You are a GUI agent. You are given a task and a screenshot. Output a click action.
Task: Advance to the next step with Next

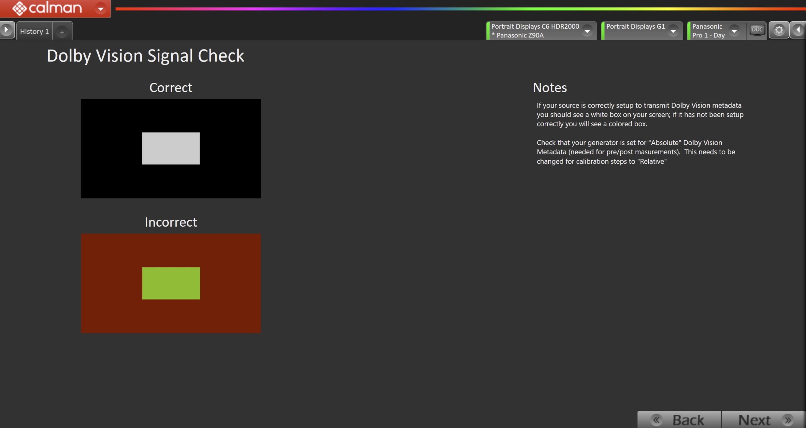763,420
